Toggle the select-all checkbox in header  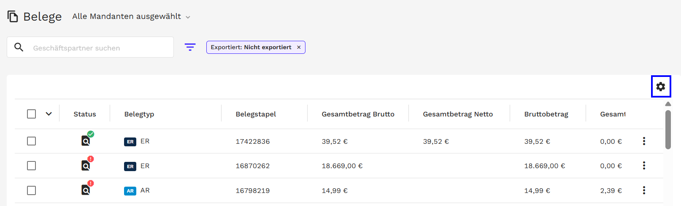click(x=31, y=114)
